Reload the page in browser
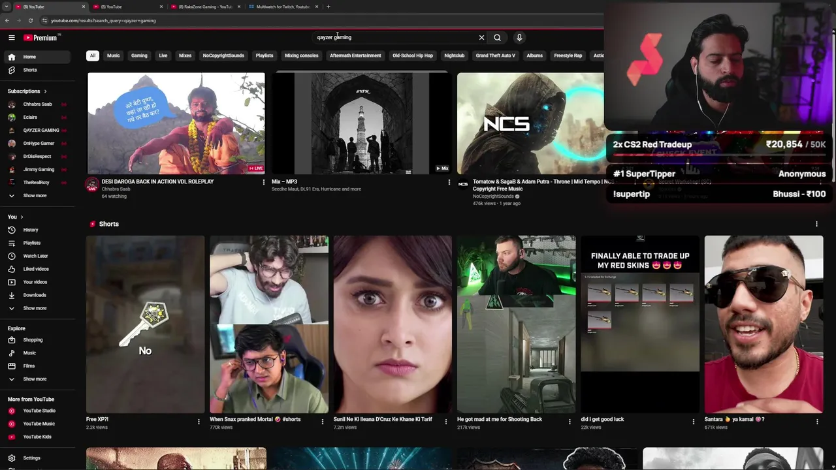This screenshot has width=836, height=470. [x=30, y=20]
